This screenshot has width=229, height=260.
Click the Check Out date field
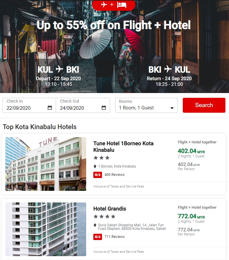[x=83, y=105]
